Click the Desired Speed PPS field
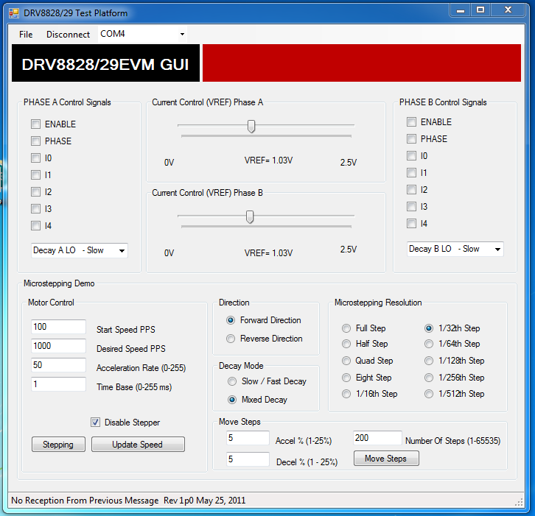This screenshot has width=535, height=516. point(58,346)
